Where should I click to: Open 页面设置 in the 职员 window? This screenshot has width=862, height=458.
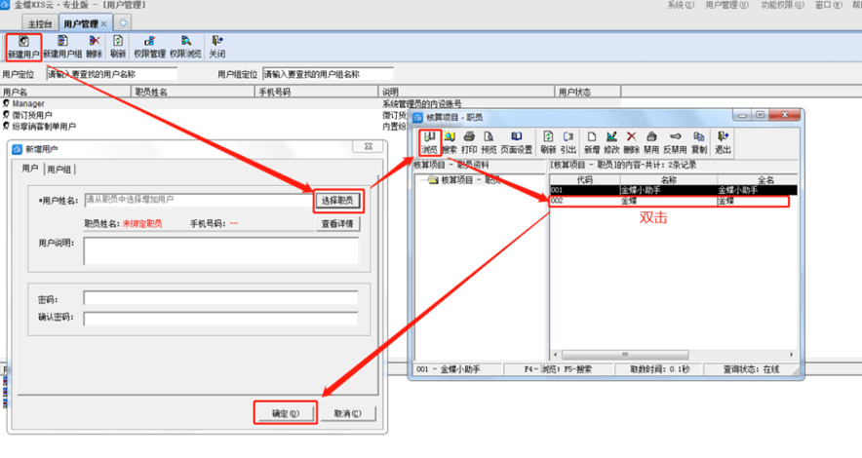516,143
